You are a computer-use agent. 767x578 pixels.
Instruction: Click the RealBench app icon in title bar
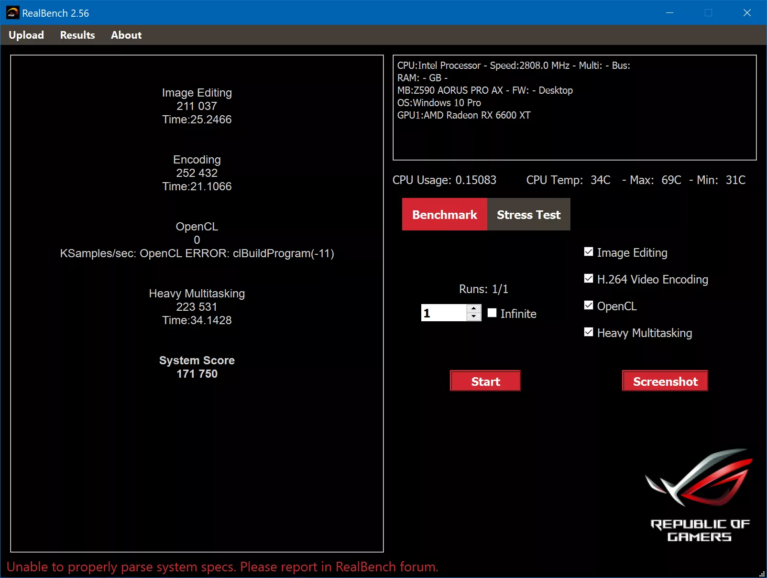coord(12,13)
